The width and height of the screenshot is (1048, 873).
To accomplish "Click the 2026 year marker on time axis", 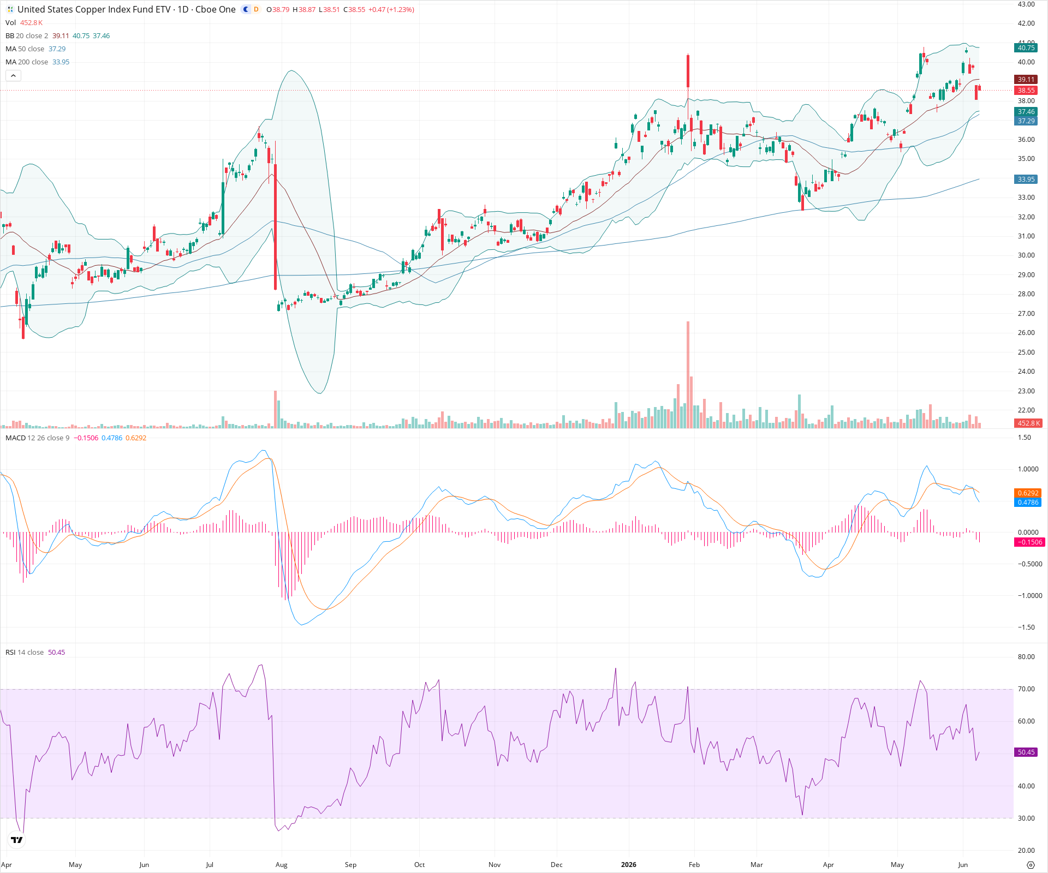I will 629,865.
